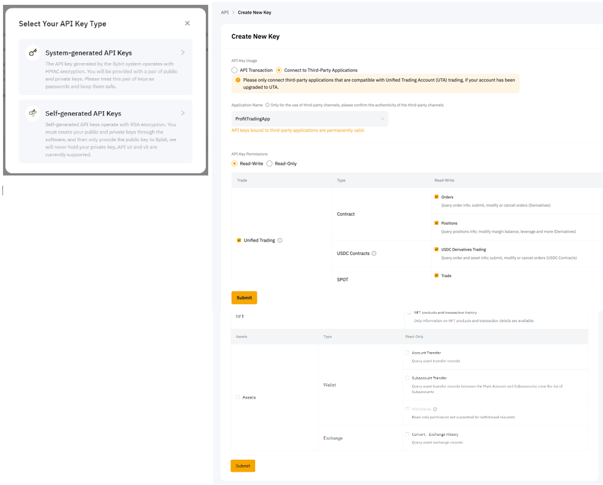Click the Self-generated API Keys icon
Viewport: 603px width, 485px height.
coord(32,113)
